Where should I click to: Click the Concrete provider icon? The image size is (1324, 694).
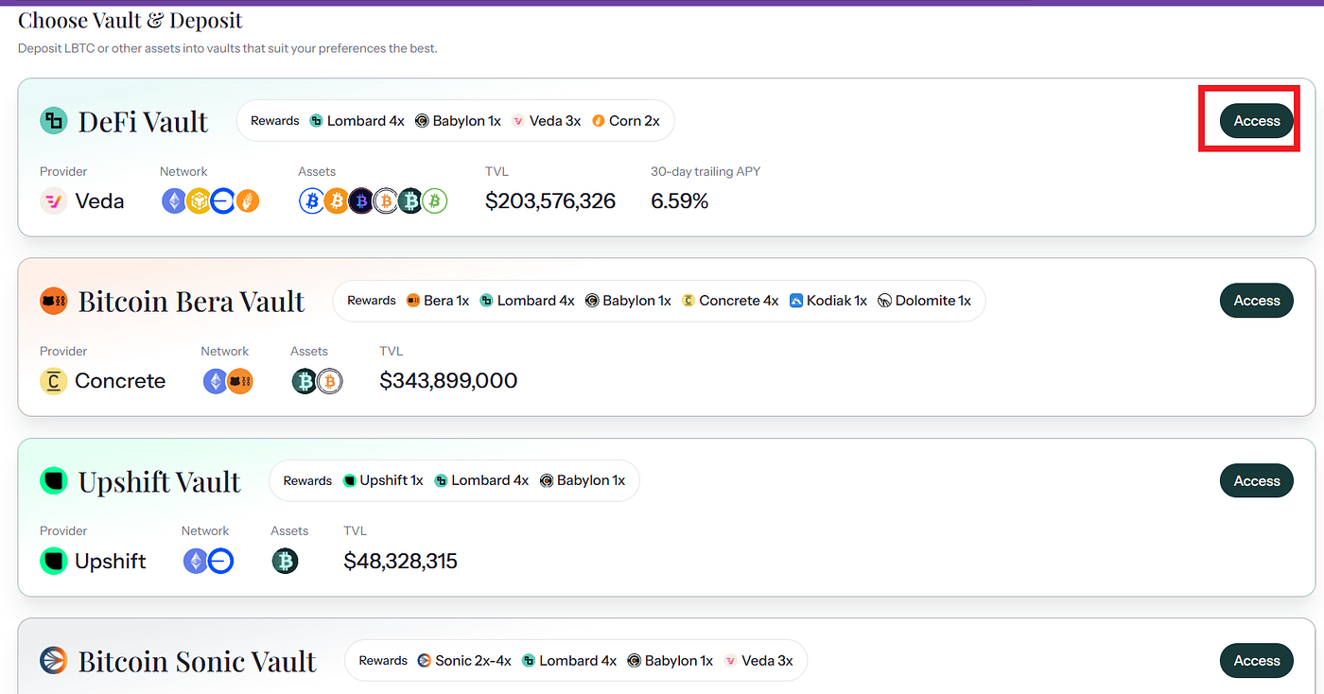(x=53, y=381)
